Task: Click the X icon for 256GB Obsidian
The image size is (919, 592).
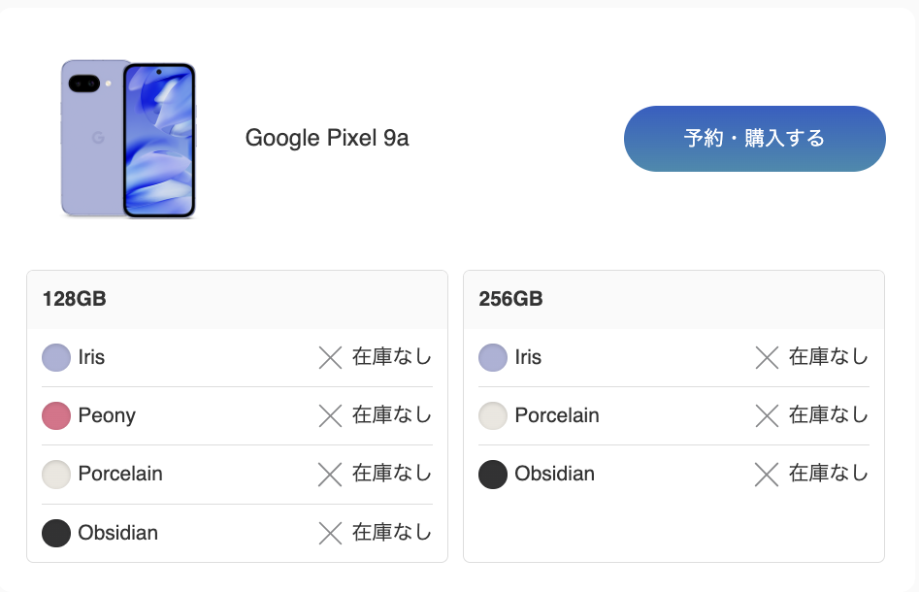Action: coord(767,475)
